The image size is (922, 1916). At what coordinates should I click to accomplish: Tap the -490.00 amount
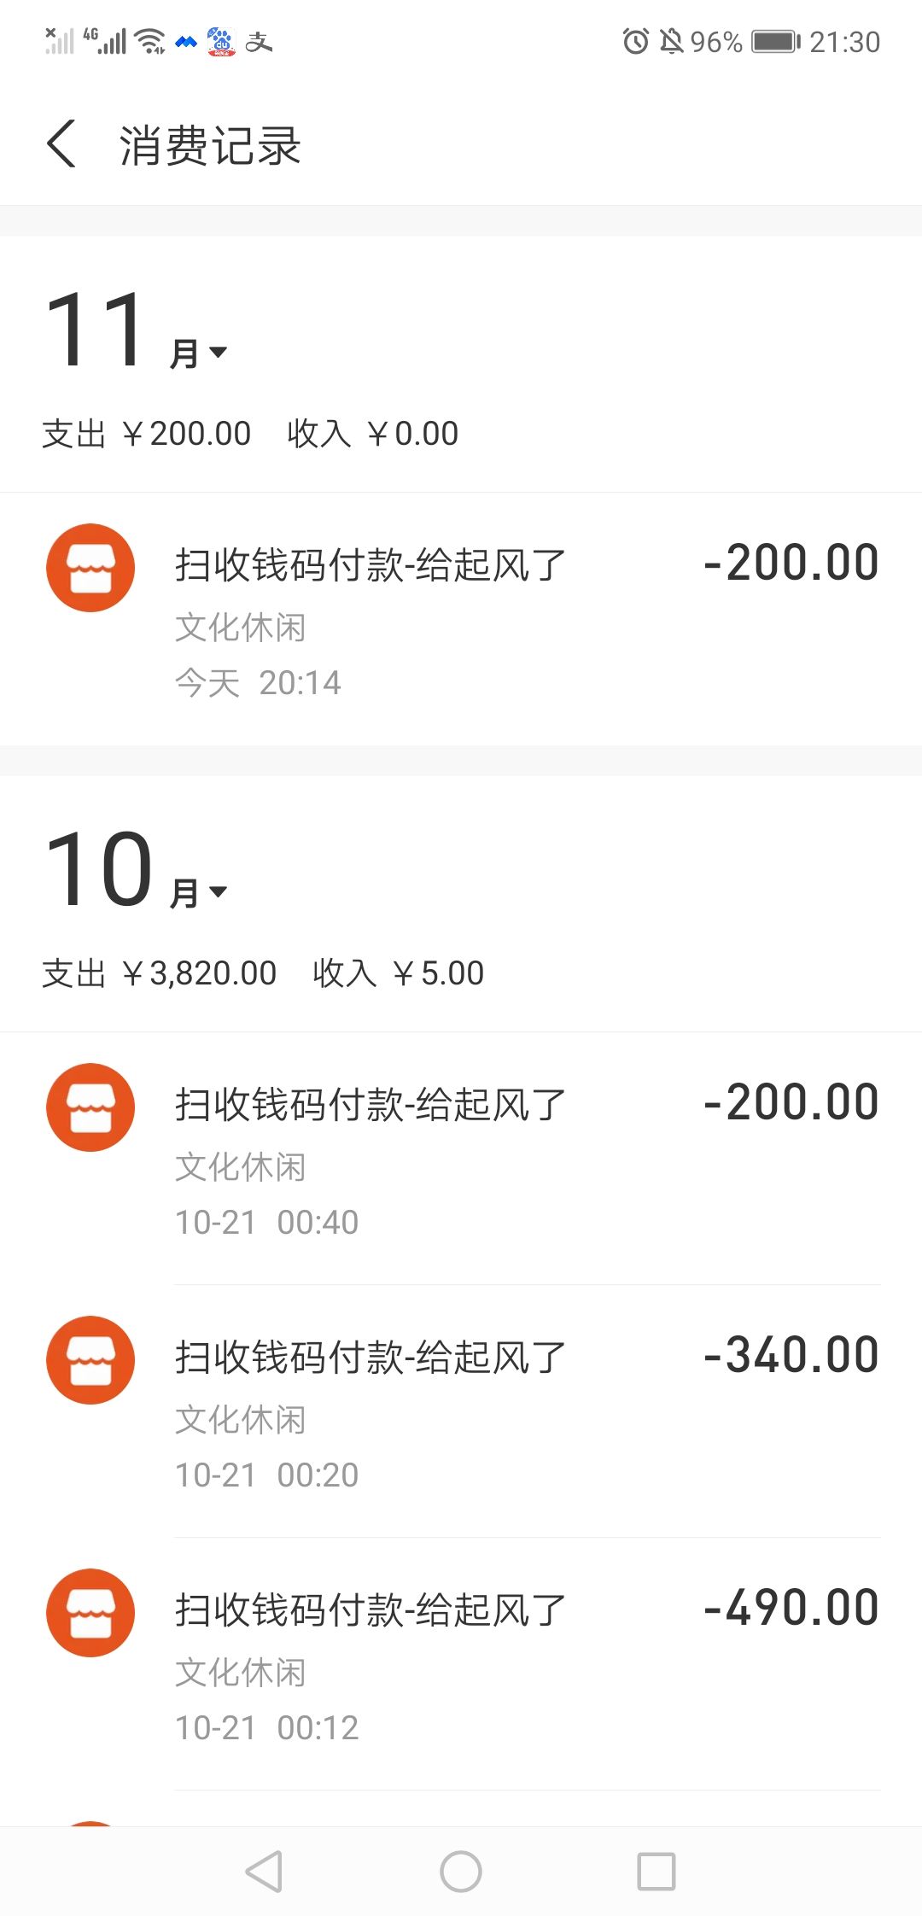click(x=791, y=1608)
